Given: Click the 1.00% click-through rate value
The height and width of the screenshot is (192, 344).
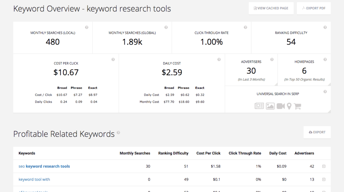Looking at the screenshot, I should 212,42.
